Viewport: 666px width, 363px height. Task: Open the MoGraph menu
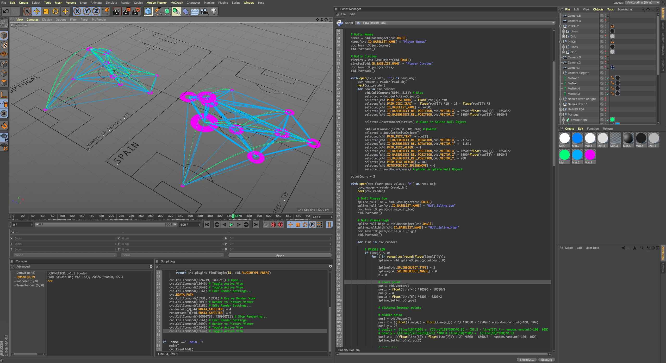177,3
